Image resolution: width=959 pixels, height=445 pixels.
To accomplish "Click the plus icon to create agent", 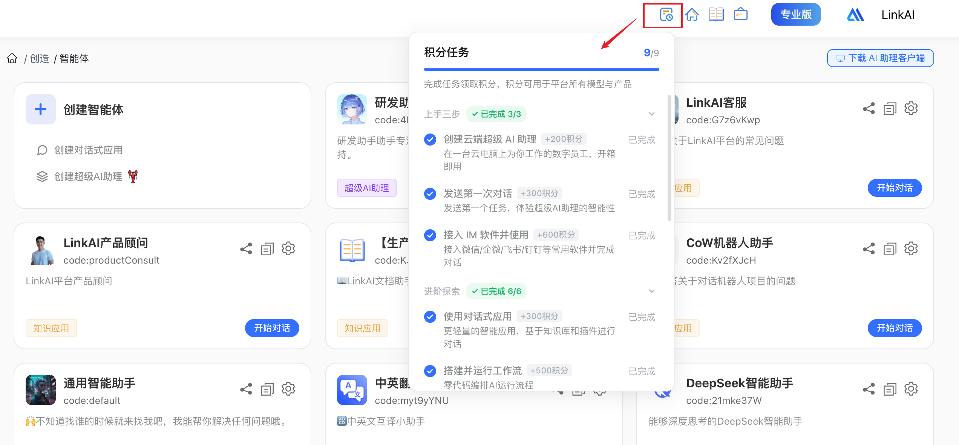I will [41, 109].
